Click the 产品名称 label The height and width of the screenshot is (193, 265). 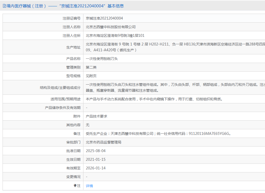click(x=73, y=59)
